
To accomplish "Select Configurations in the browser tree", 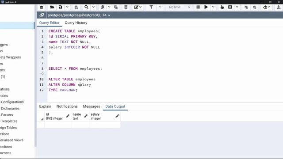I will [12, 102].
